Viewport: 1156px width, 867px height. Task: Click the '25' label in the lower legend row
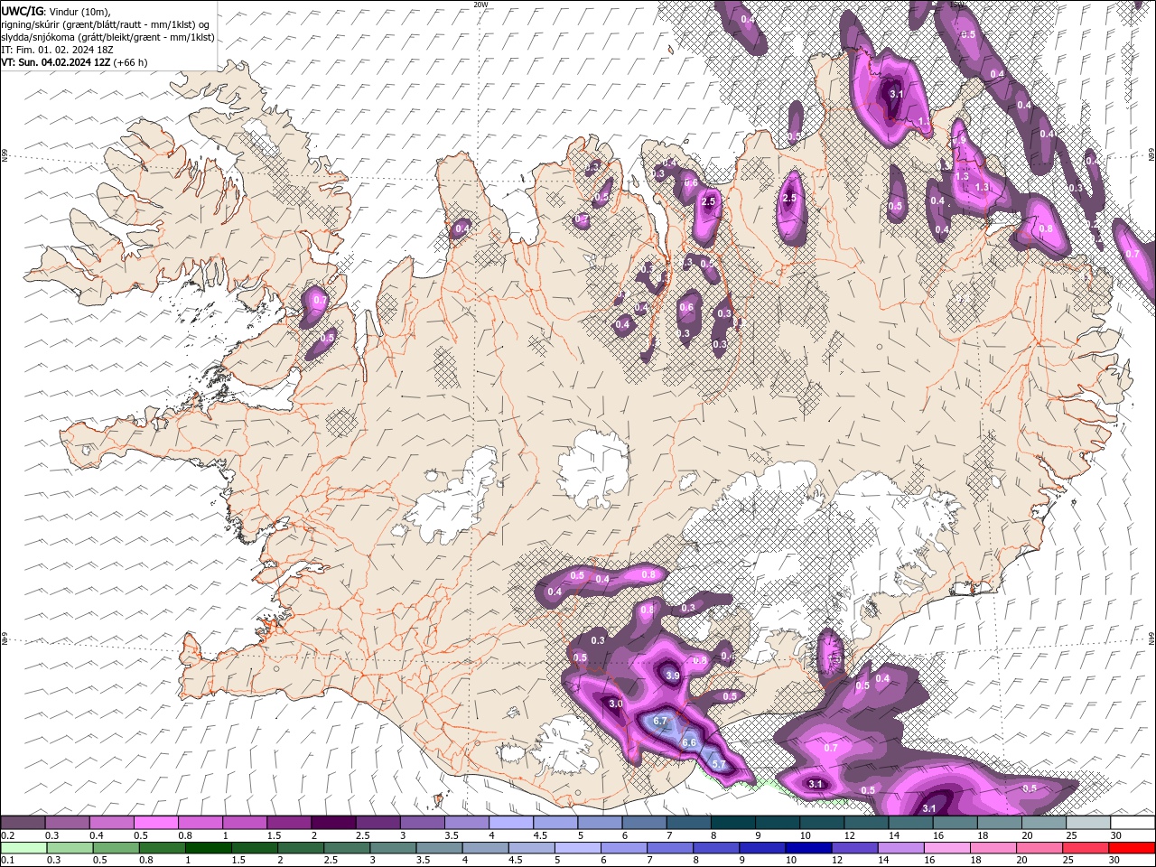tap(1068, 860)
